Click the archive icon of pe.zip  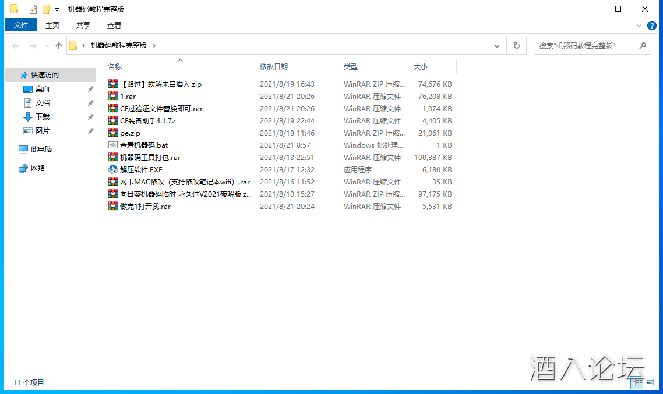(113, 133)
